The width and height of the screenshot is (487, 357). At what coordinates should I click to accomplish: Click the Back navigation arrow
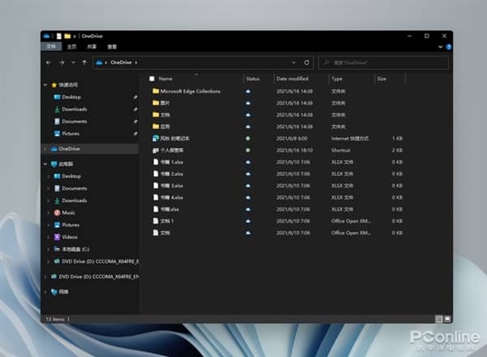pyautogui.click(x=49, y=62)
